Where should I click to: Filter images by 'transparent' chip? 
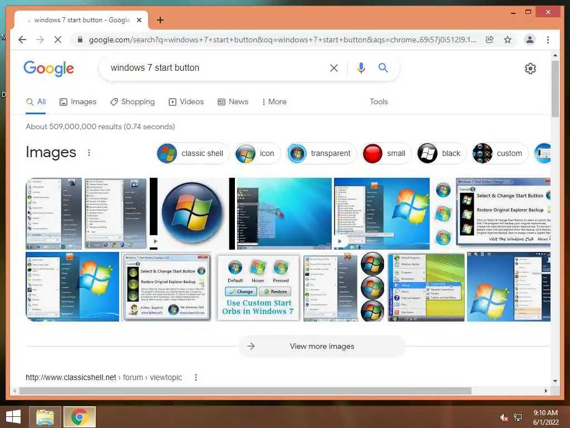(x=321, y=154)
